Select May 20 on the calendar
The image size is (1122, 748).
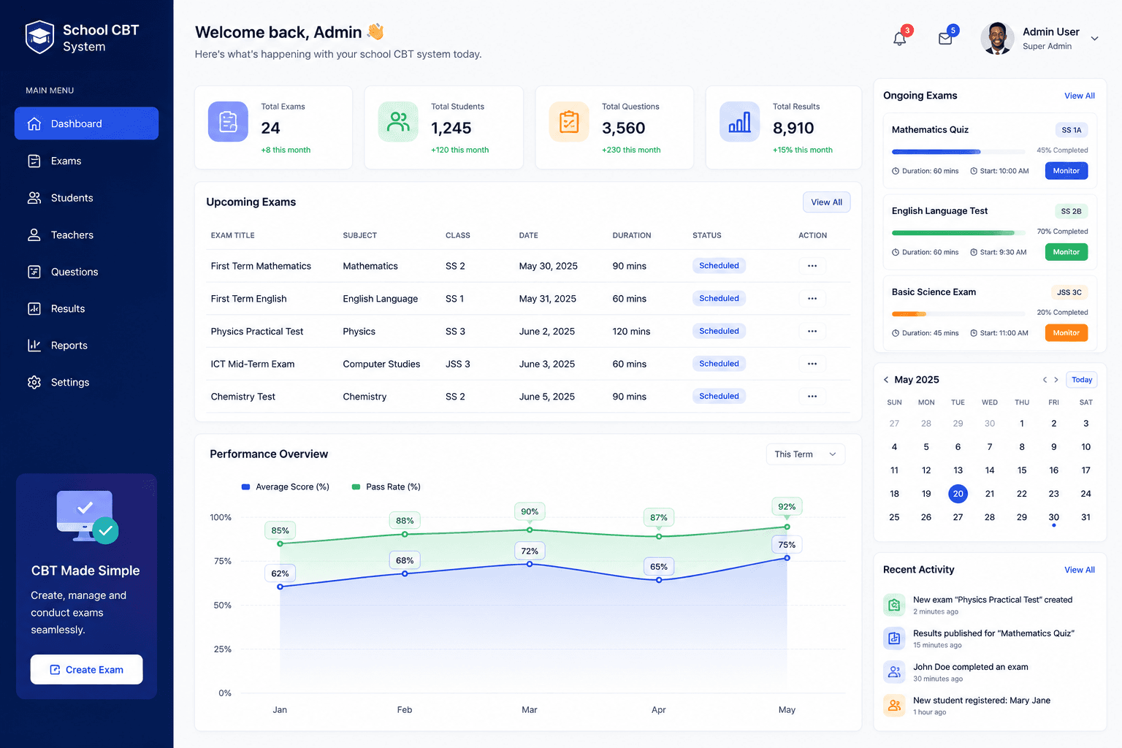(958, 494)
